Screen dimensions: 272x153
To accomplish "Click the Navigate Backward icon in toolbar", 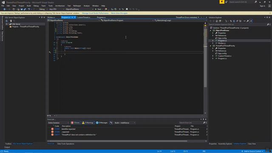I will pos(4,9).
